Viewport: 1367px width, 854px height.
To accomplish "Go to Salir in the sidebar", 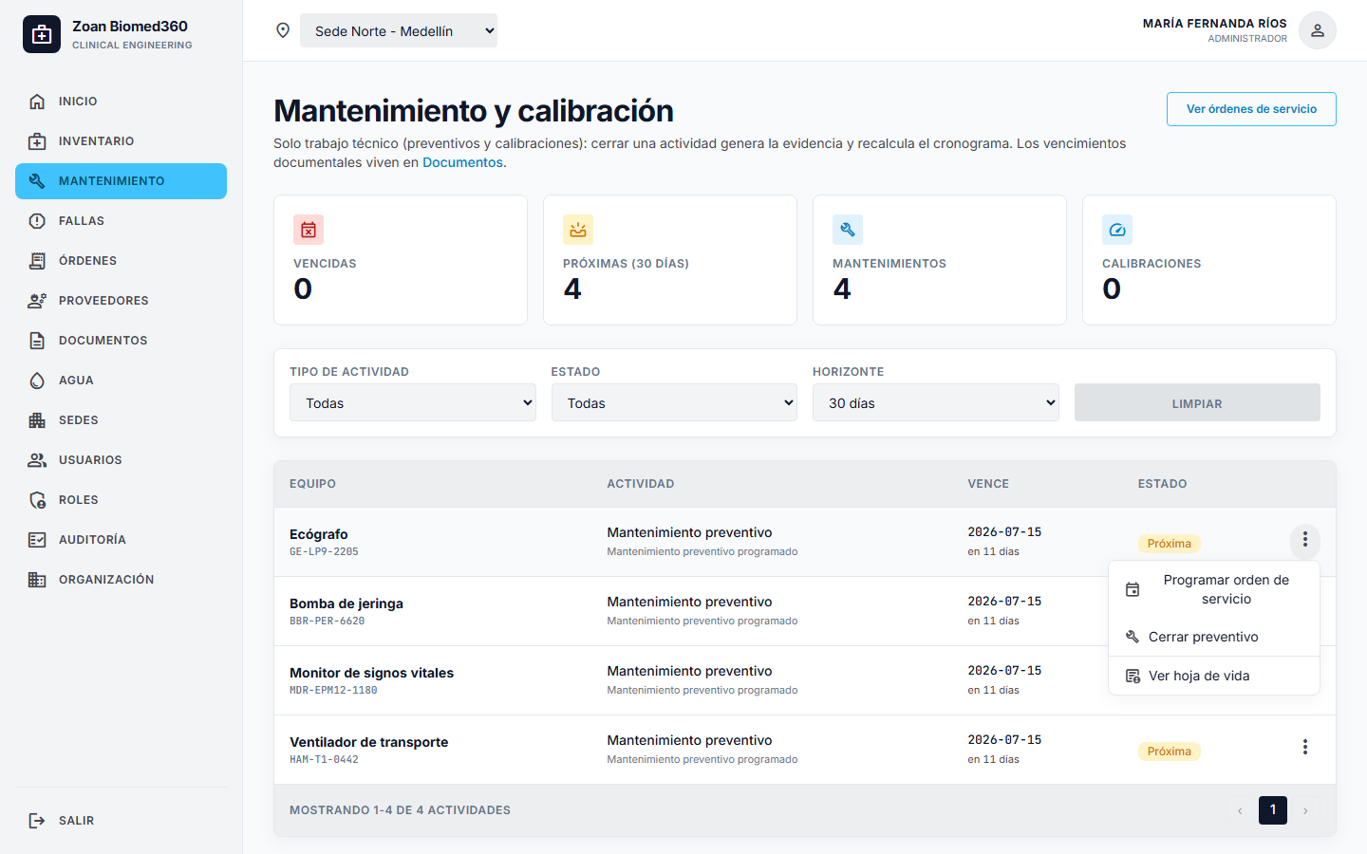I will pyautogui.click(x=121, y=821).
